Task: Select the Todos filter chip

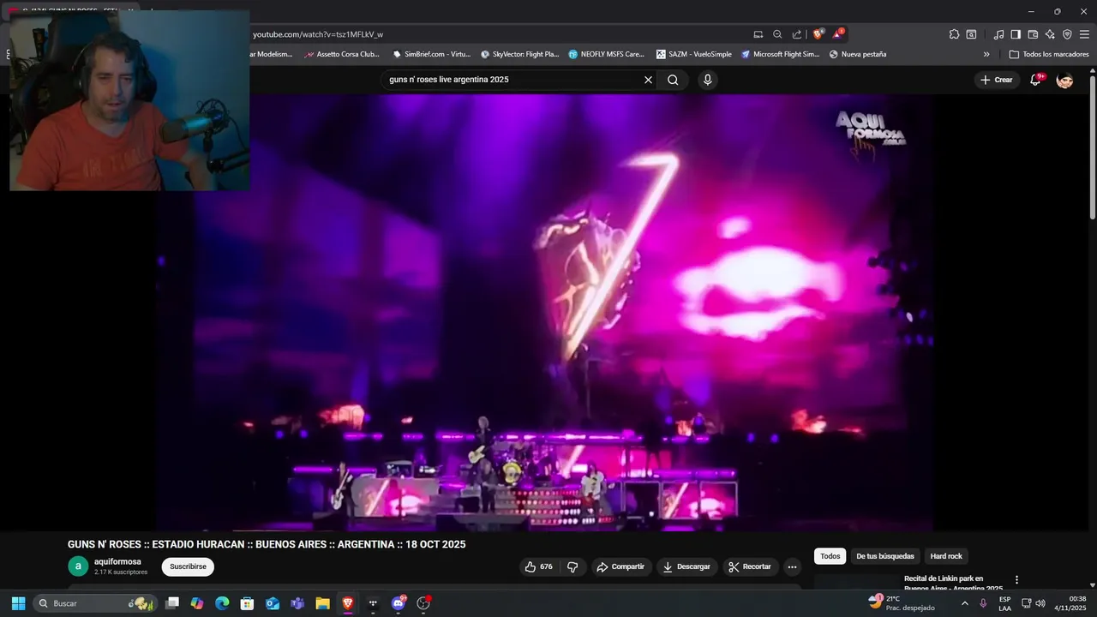Action: click(830, 556)
